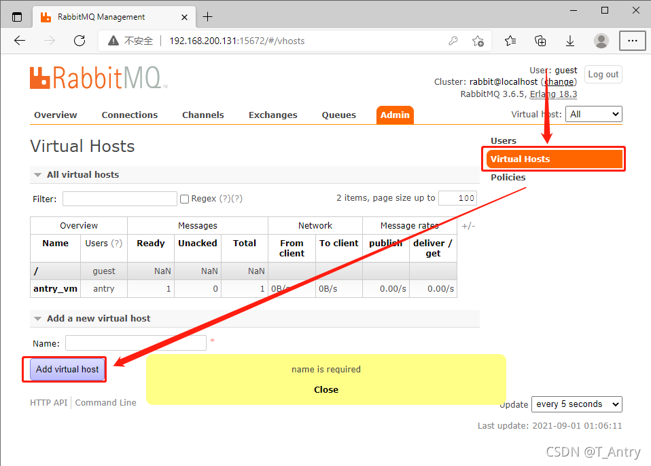651x466 pixels.
Task: Minimize the browser window
Action: coord(574,11)
